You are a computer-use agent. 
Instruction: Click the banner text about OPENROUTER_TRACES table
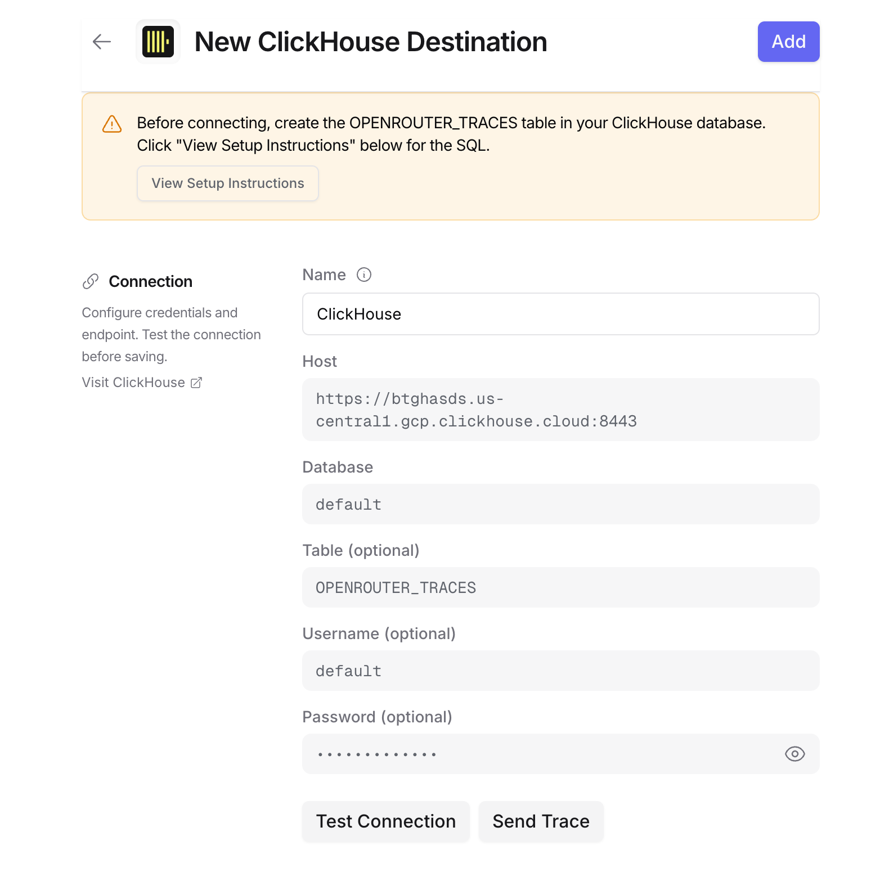coord(451,134)
